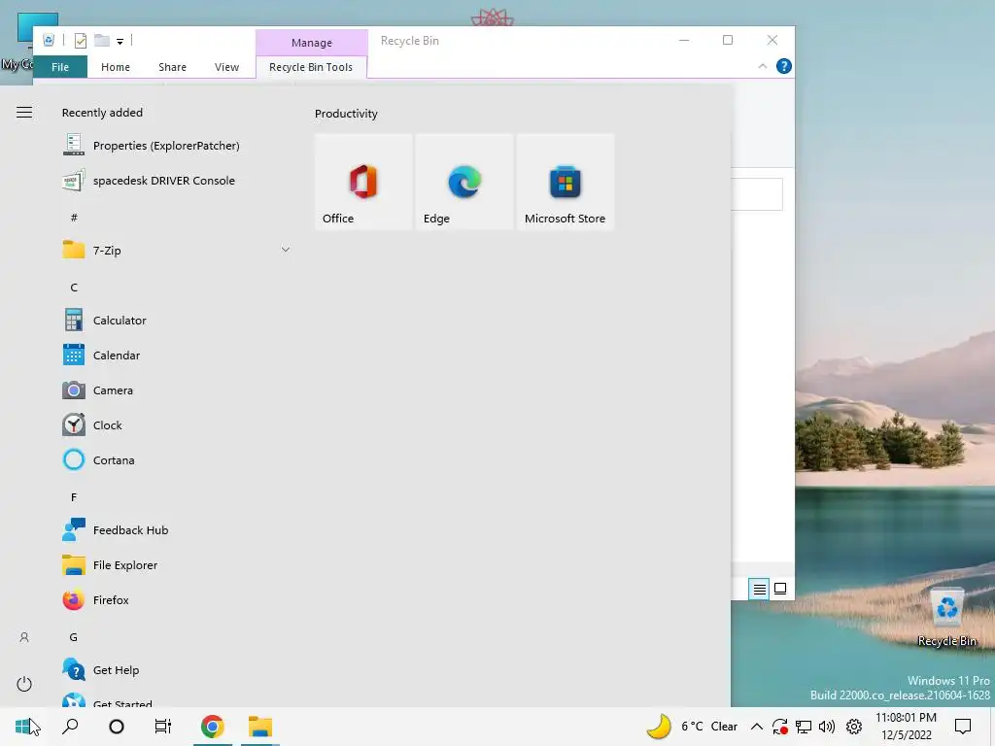Click the Manage contextual tab
The width and height of the screenshot is (995, 746).
pyautogui.click(x=312, y=43)
